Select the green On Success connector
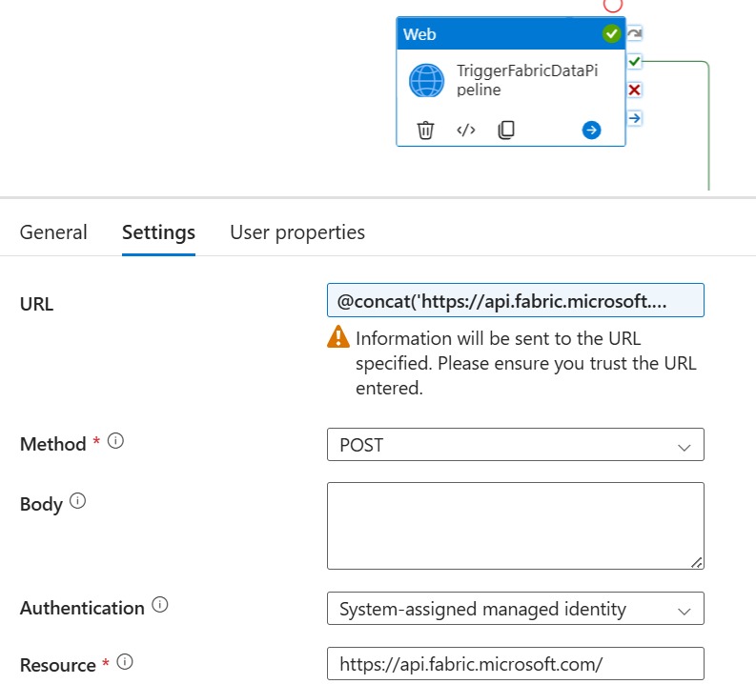Screen dimensions: 756x684 pyautogui.click(x=635, y=62)
